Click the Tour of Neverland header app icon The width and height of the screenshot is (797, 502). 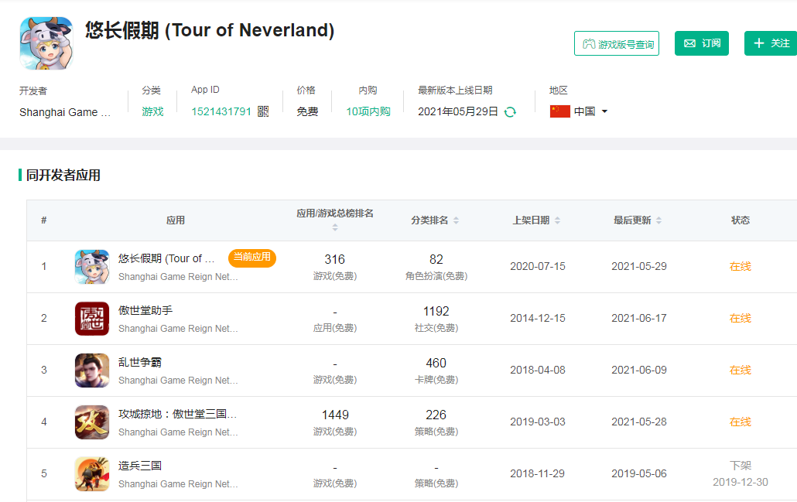coord(46,43)
